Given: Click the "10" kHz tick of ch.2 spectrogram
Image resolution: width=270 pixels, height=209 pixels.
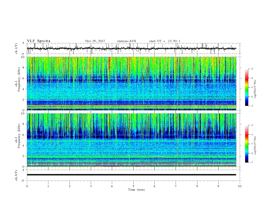Looking at the screenshot, I should tap(23, 113).
